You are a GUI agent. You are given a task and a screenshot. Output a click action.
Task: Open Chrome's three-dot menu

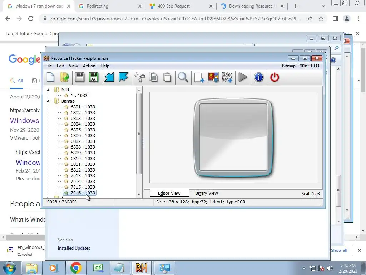click(x=358, y=19)
